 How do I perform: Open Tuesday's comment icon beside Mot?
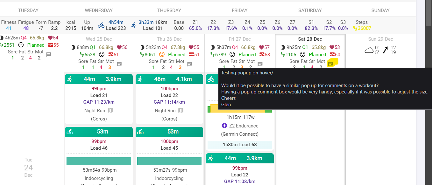point(49,54)
